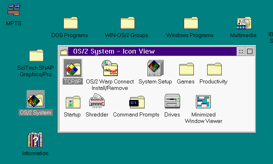Click the 'Drives' label text
Viewport: 273px width, 164px height.
[x=172, y=115]
